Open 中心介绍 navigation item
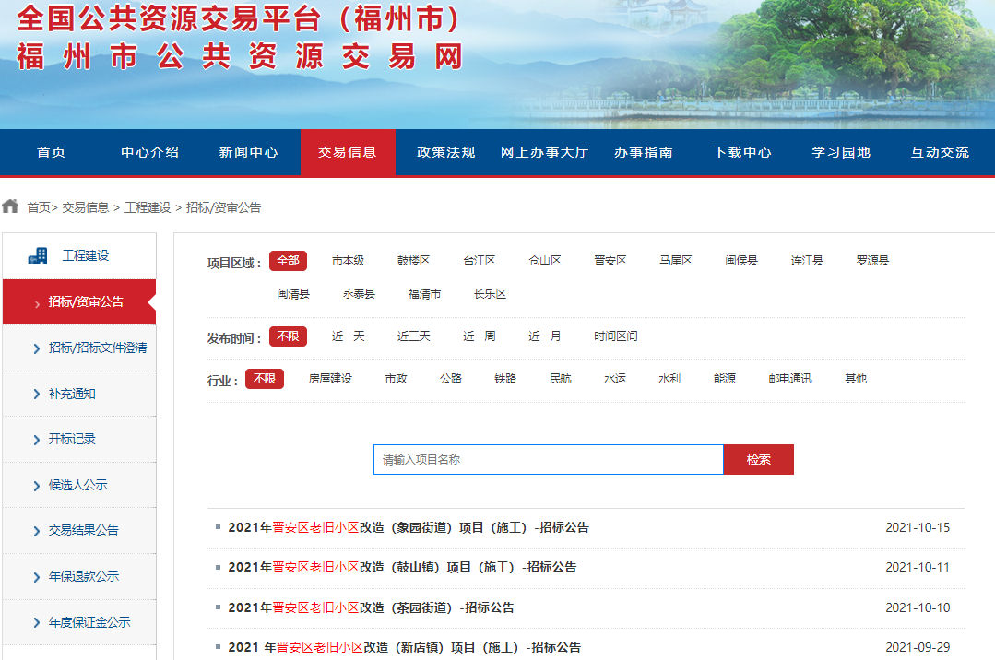The image size is (995, 660). (149, 152)
